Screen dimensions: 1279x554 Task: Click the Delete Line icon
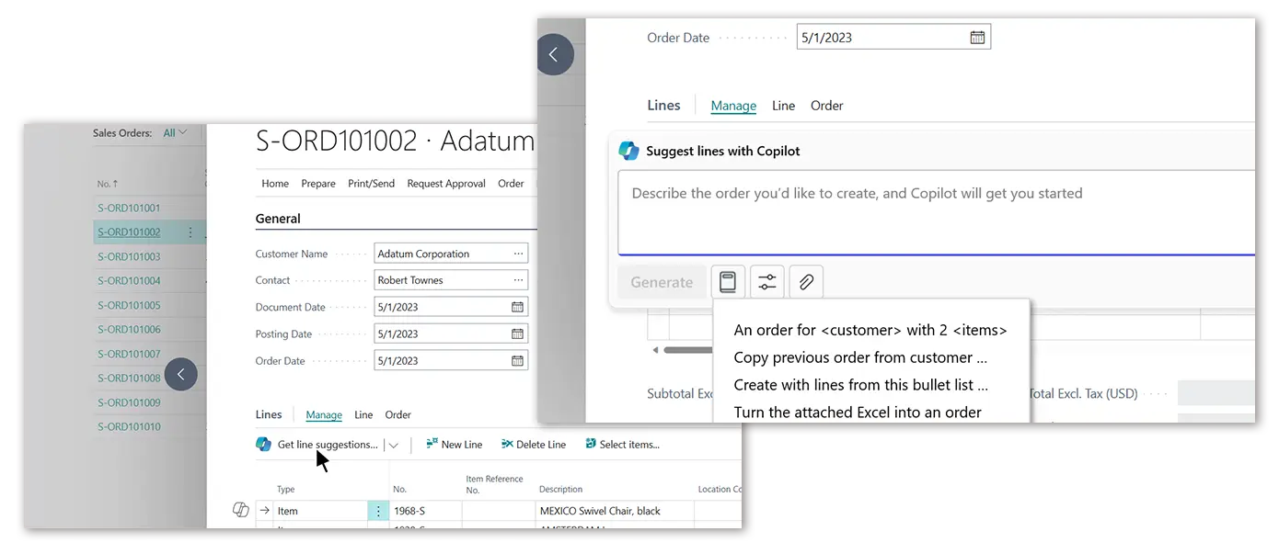(507, 444)
